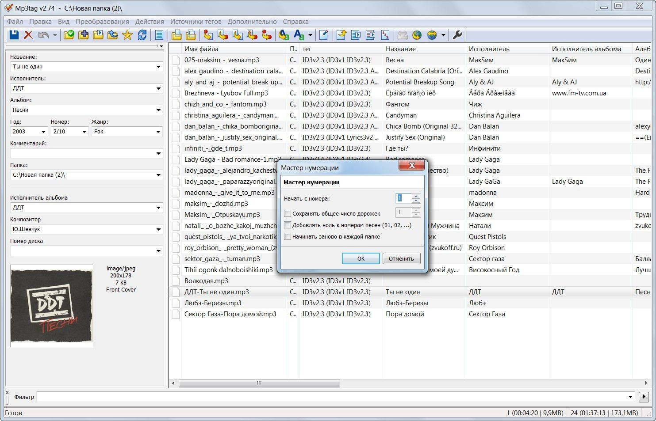
Task: Click the horizontal scrollbar thumb in file list
Action: tap(259, 383)
